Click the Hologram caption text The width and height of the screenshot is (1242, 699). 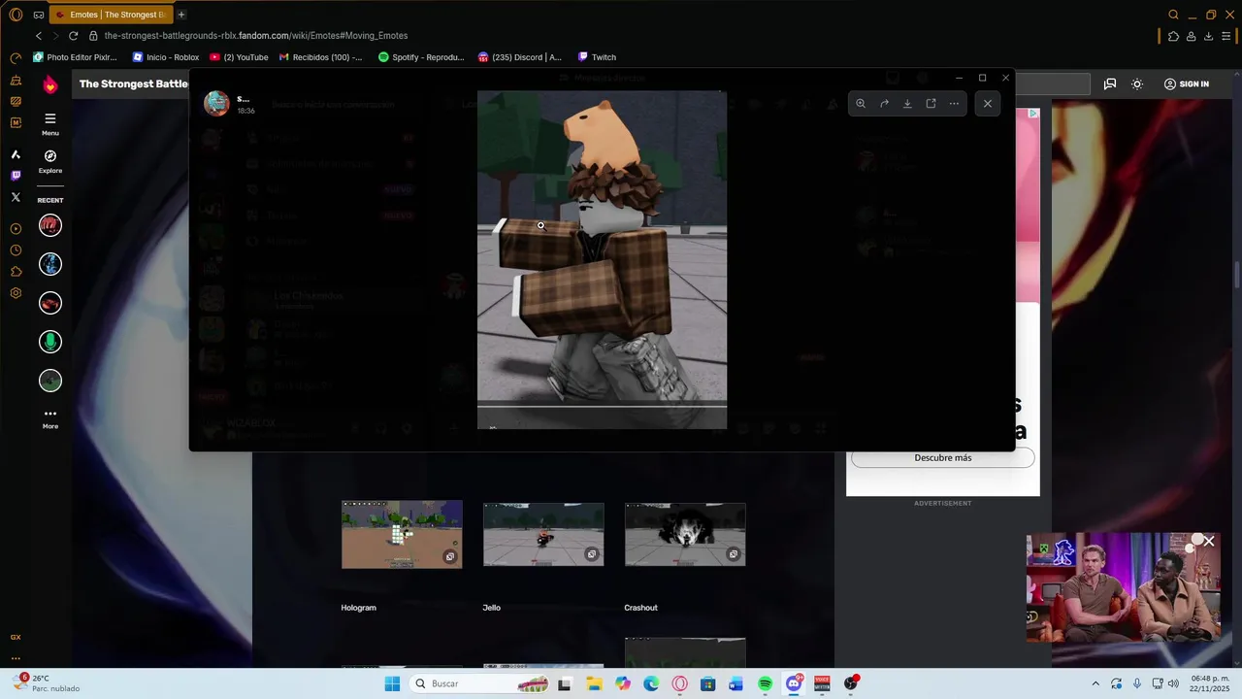coord(358,608)
